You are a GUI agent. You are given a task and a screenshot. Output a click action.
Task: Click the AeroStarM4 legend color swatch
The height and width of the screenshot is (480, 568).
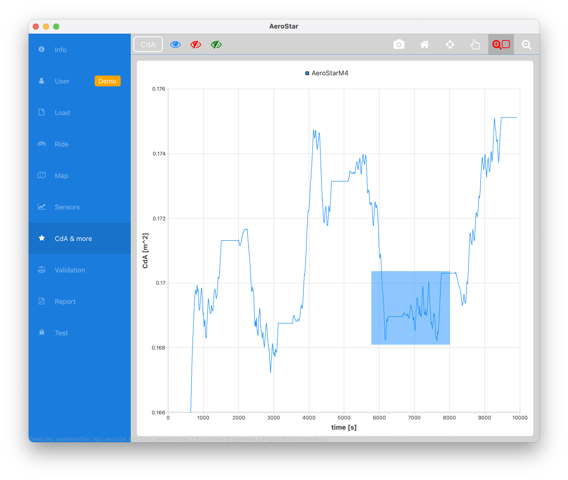point(307,73)
